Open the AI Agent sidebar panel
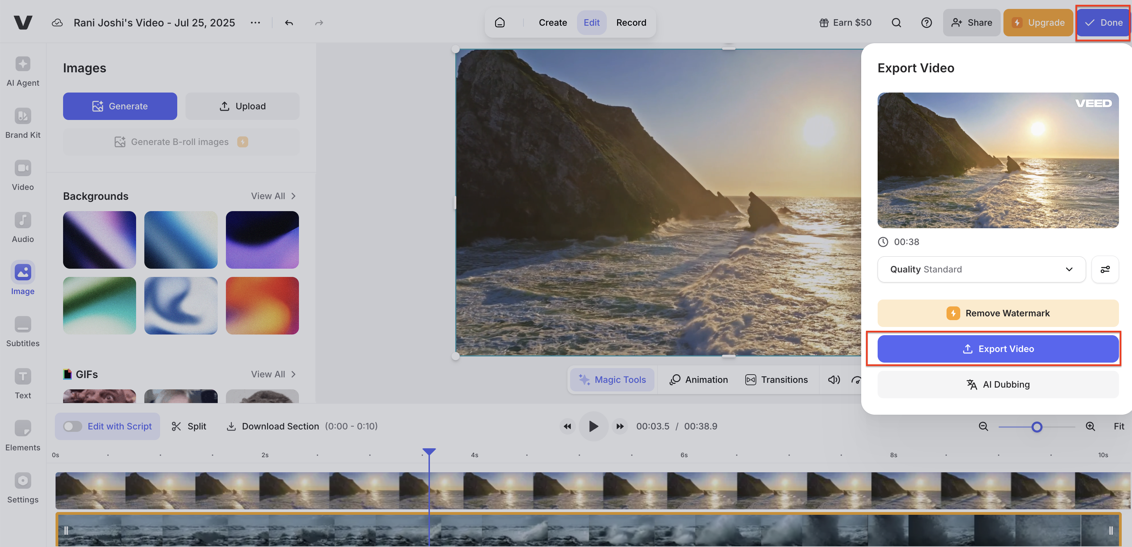The height and width of the screenshot is (547, 1132). [x=23, y=71]
